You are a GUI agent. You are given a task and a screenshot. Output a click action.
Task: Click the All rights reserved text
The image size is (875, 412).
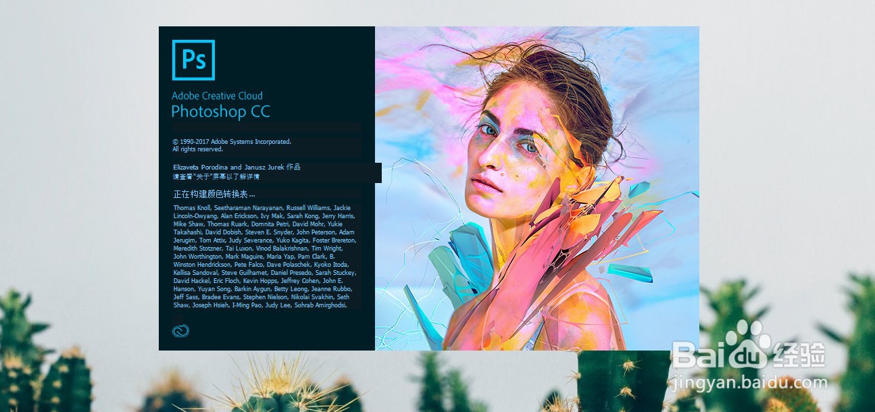197,149
